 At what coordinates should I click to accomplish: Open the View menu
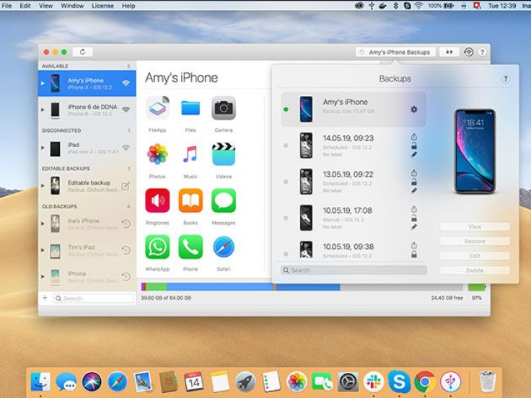coord(45,6)
